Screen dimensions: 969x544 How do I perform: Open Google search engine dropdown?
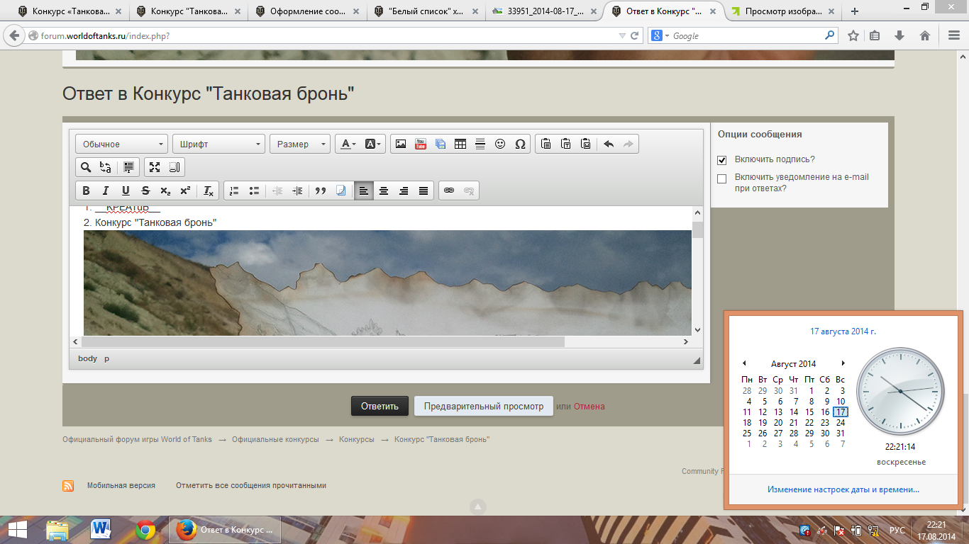[660, 35]
